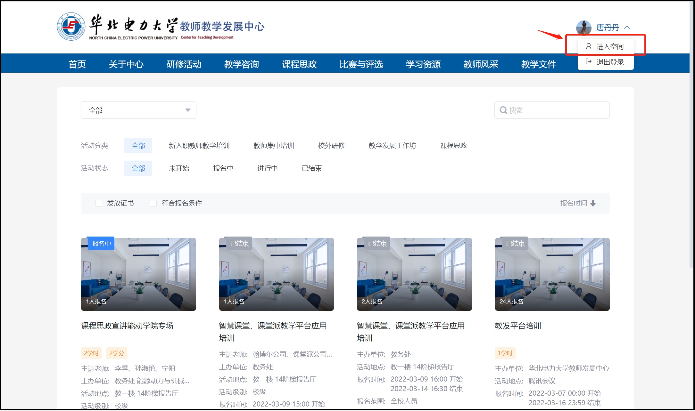The width and height of the screenshot is (695, 411).
Task: Open 教发平台培训 card thumbnail
Action: click(x=552, y=274)
